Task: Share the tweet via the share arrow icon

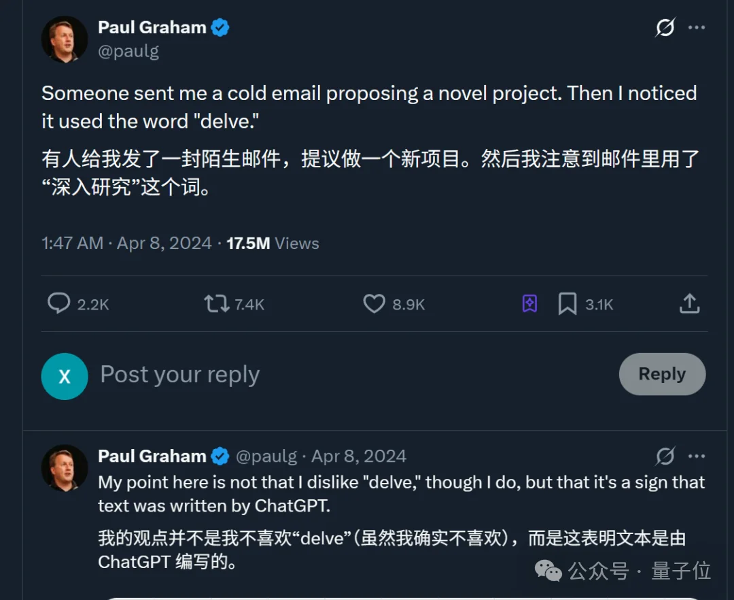Action: pyautogui.click(x=689, y=304)
